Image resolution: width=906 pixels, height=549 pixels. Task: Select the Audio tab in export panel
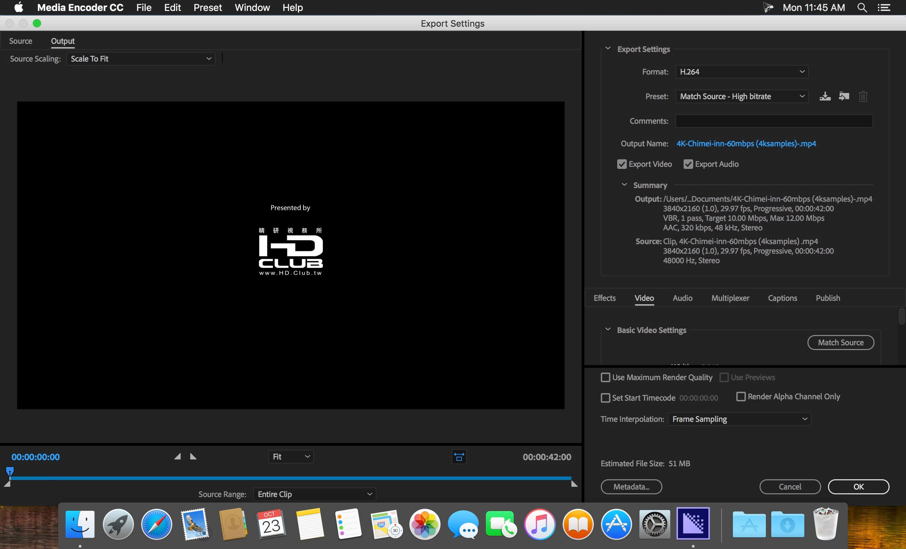click(682, 298)
